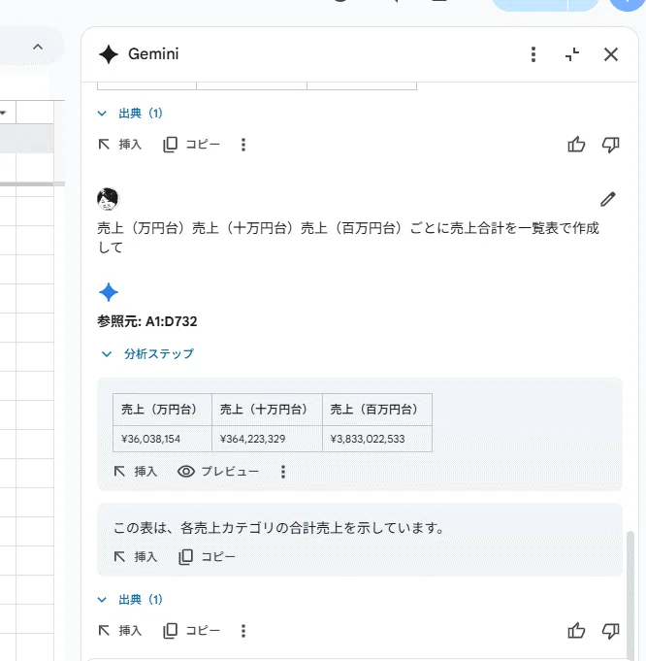
Task: Select the ¥36,038,154 table cell
Action: (162, 439)
